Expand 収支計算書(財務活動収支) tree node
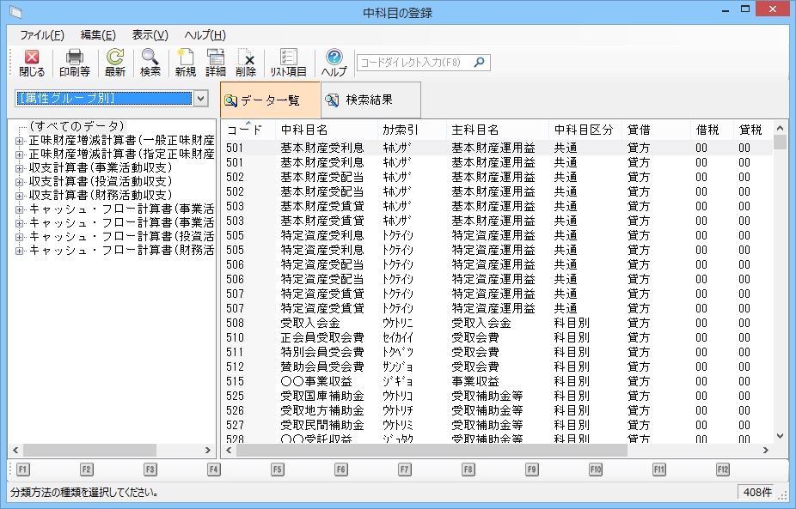The image size is (796, 509). pos(20,195)
